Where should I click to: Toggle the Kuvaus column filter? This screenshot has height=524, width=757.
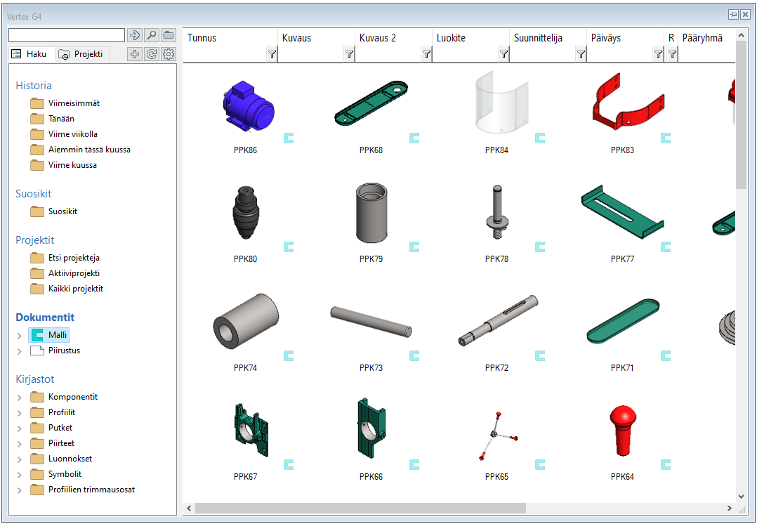point(349,54)
